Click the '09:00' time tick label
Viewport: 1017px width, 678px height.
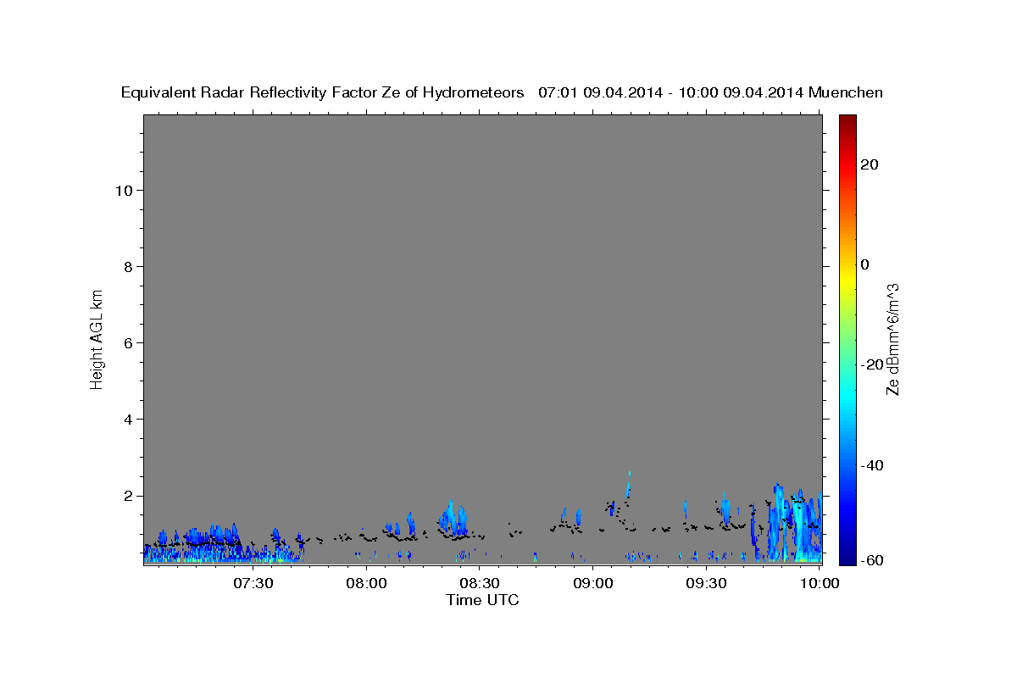593,583
